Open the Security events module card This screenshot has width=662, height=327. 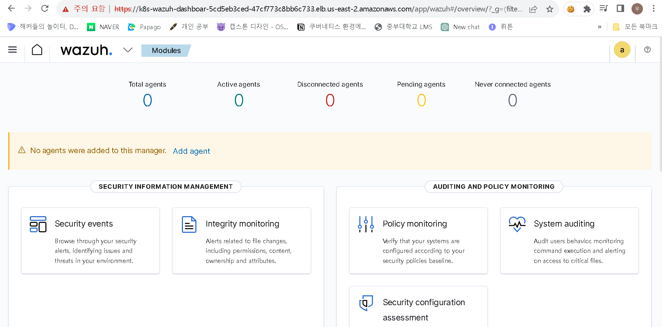90,240
